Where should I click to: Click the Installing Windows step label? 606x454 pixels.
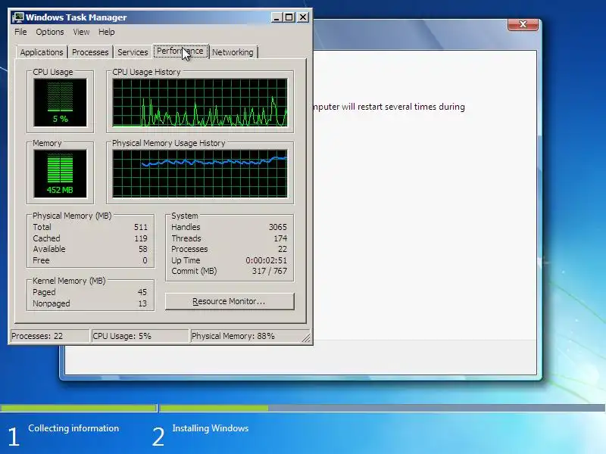click(x=211, y=428)
